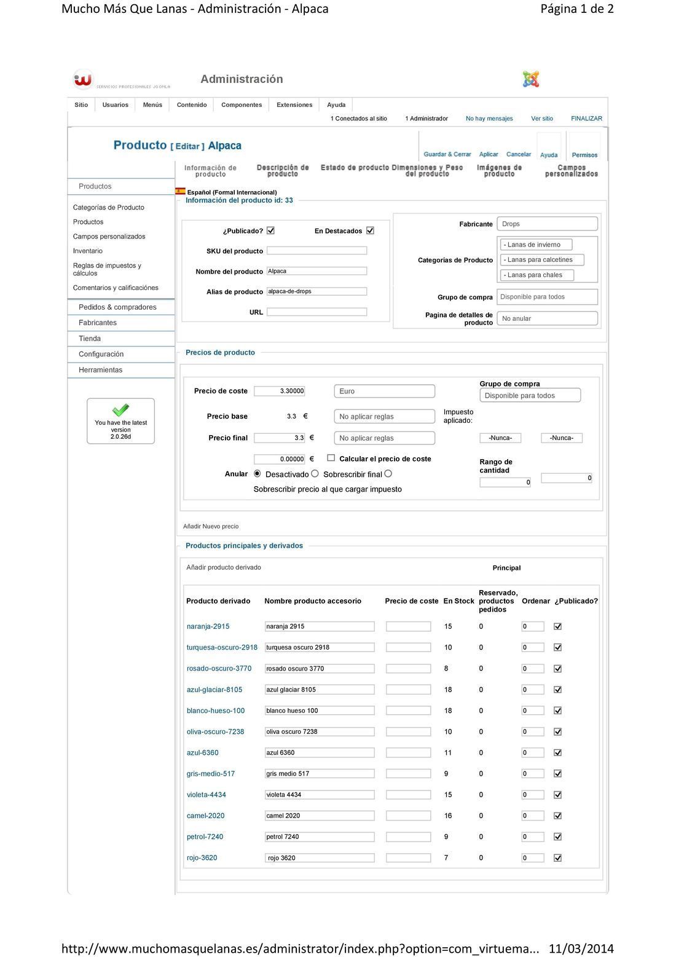Enable Calcular el precio de coste
Screen dimensions: 676x957
click(x=331, y=458)
